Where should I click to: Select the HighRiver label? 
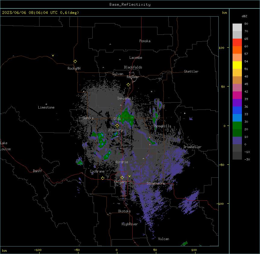pyautogui.click(x=130, y=224)
